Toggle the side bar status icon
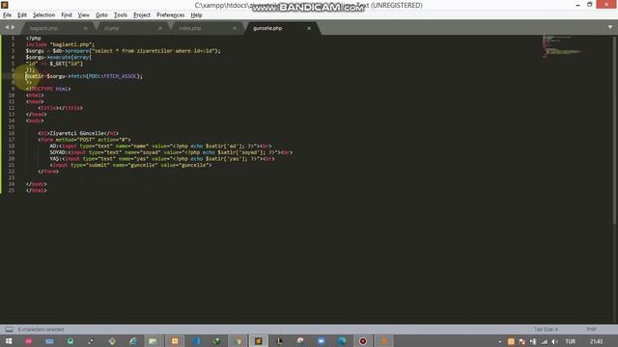 [x=9, y=330]
